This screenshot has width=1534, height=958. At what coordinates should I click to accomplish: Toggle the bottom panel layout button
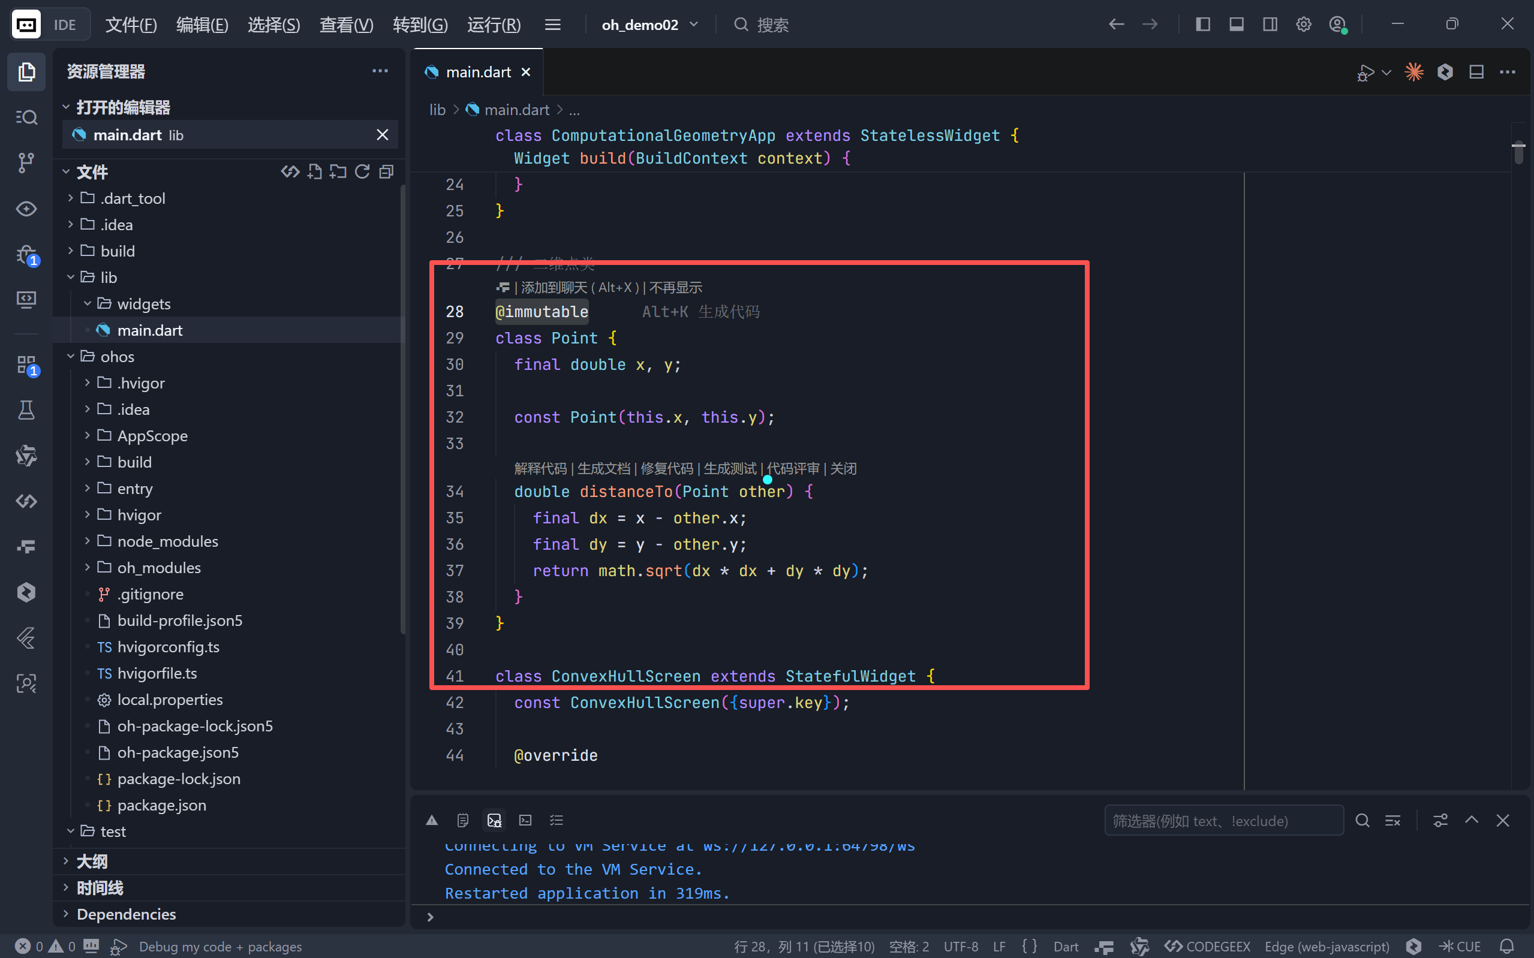1235,25
